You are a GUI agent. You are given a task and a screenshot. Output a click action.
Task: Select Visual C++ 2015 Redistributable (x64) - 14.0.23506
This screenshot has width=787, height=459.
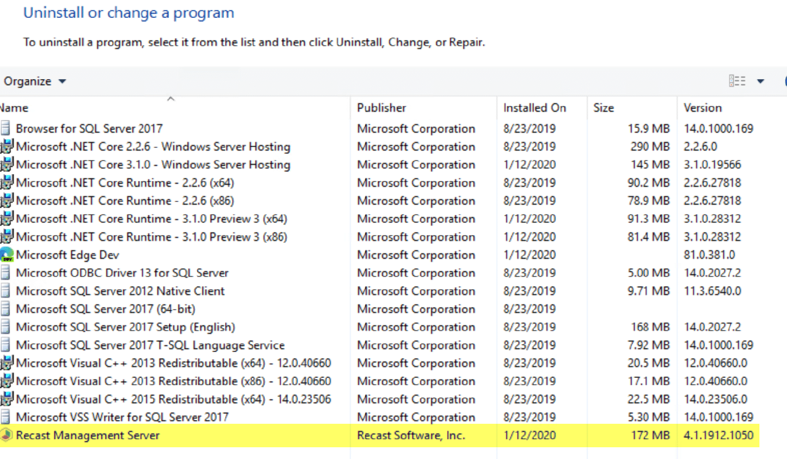(174, 399)
